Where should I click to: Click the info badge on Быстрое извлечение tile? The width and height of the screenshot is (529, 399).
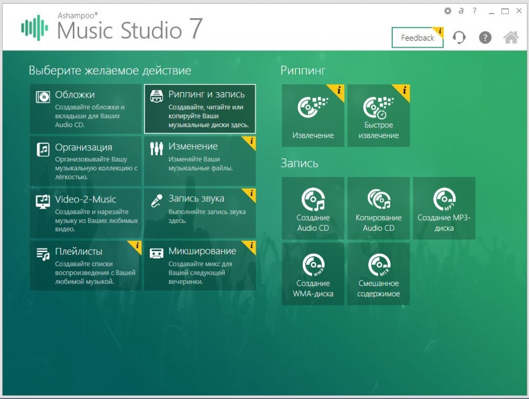(404, 90)
